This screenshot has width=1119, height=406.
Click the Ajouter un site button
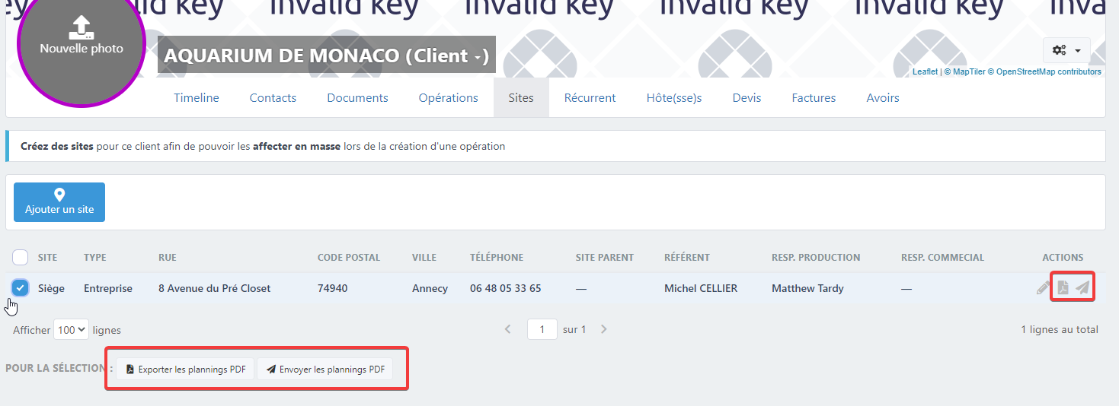pos(59,202)
